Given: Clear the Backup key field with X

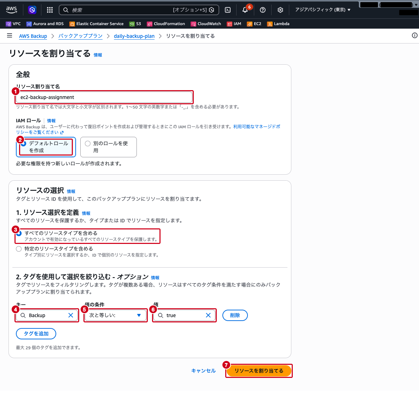Looking at the screenshot, I should tap(71, 315).
